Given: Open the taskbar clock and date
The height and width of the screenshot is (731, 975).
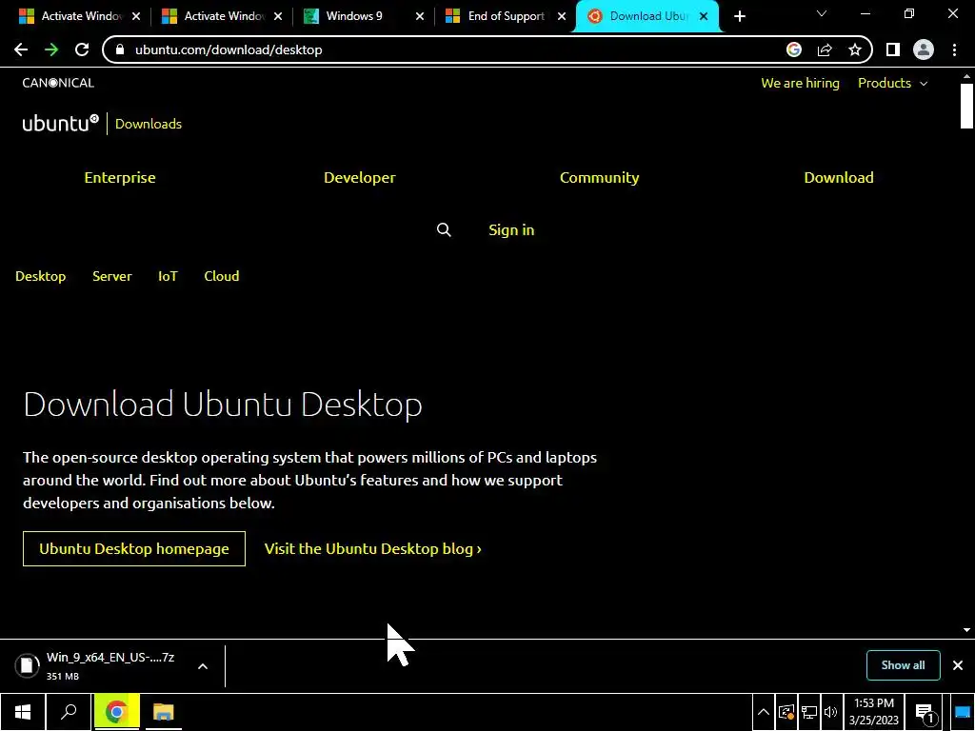Looking at the screenshot, I should coord(874,712).
